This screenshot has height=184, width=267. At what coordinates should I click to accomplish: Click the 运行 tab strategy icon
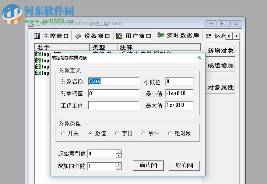pos(208,36)
